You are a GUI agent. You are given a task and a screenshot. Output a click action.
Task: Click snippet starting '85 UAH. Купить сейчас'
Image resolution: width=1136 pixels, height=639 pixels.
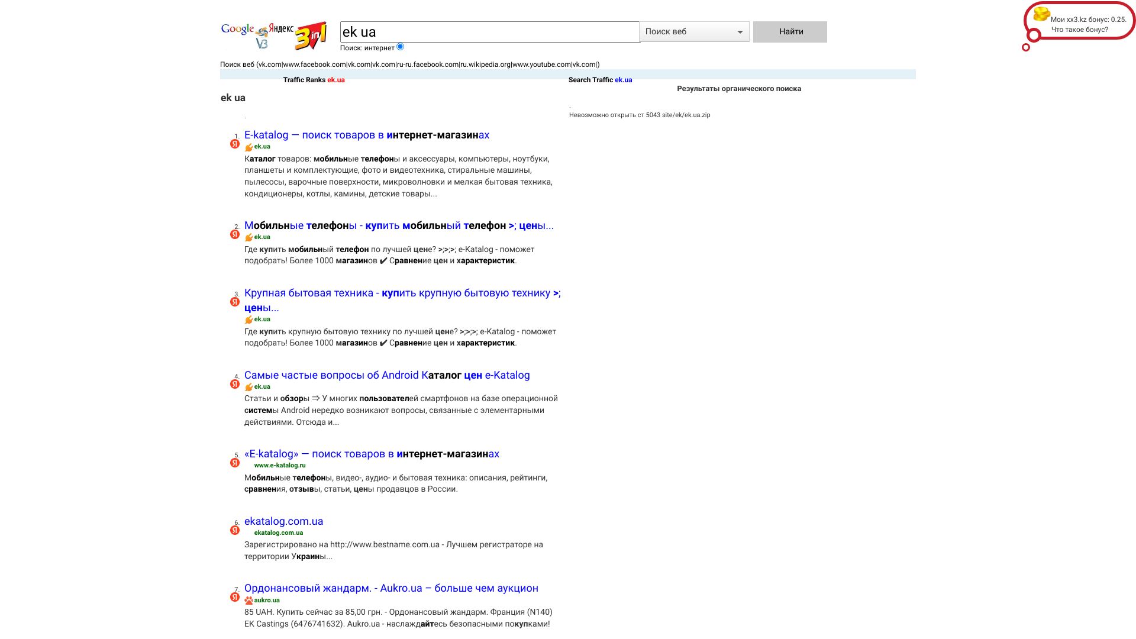click(x=398, y=618)
